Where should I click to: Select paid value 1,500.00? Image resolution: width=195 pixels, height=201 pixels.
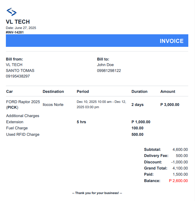(180, 174)
